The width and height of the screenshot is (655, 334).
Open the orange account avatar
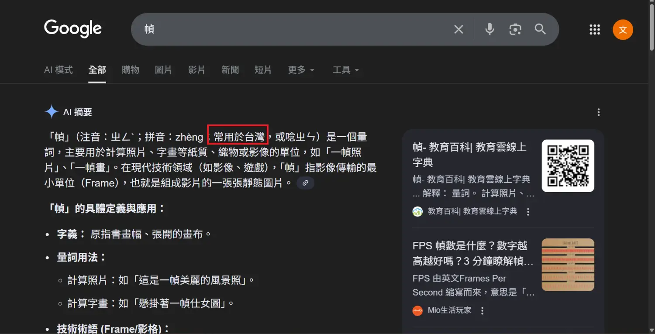(623, 30)
